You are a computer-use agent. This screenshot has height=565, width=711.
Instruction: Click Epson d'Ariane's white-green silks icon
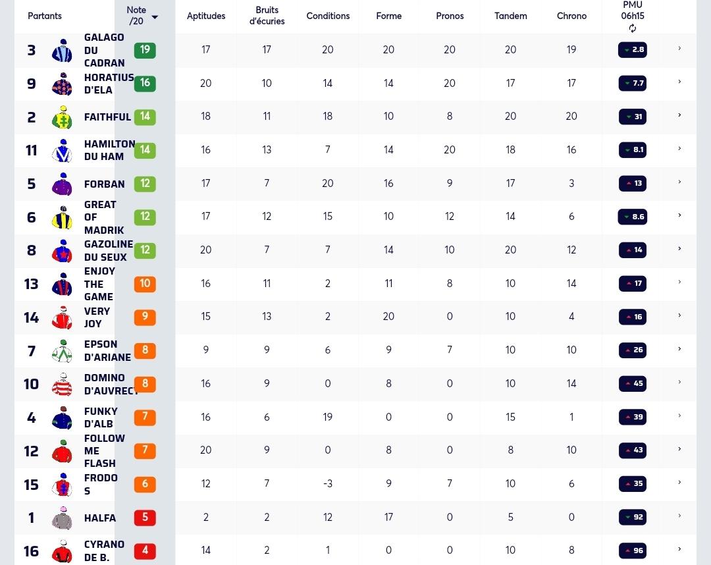click(x=63, y=350)
